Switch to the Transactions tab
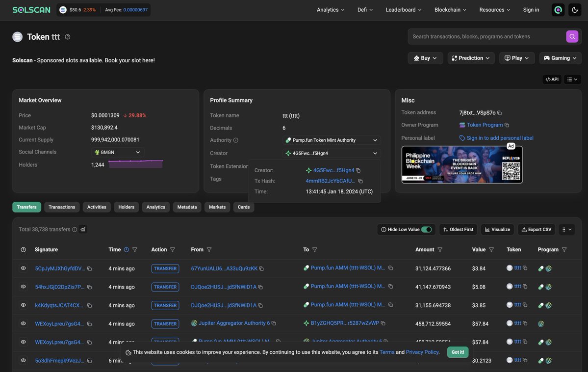The image size is (588, 372). 62,207
